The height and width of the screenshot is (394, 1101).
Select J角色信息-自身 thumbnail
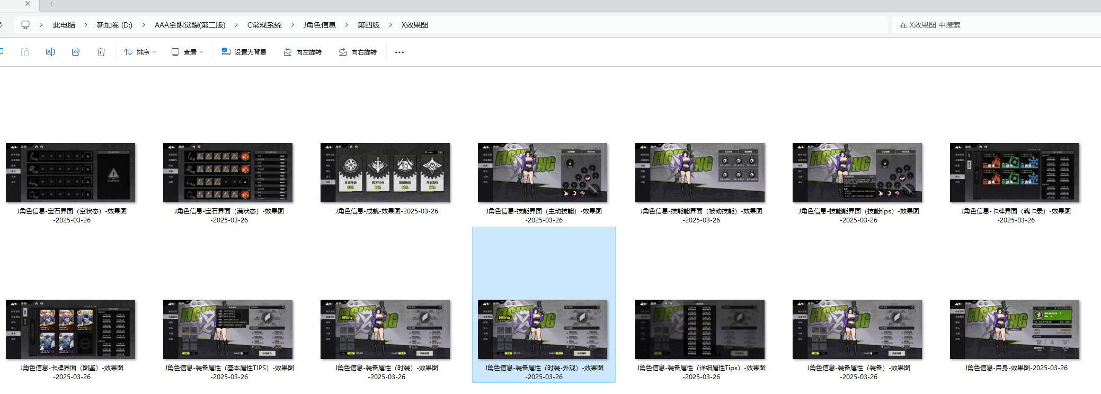[1015, 329]
